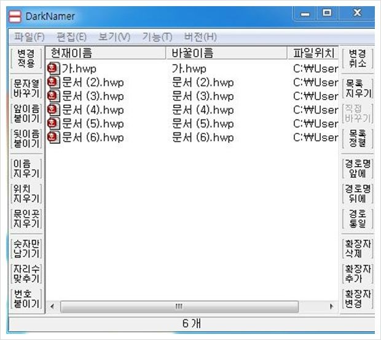Click the 묶인곳 지우기 button
Image resolution: width=381 pixels, height=340 pixels.
[x=26, y=219]
